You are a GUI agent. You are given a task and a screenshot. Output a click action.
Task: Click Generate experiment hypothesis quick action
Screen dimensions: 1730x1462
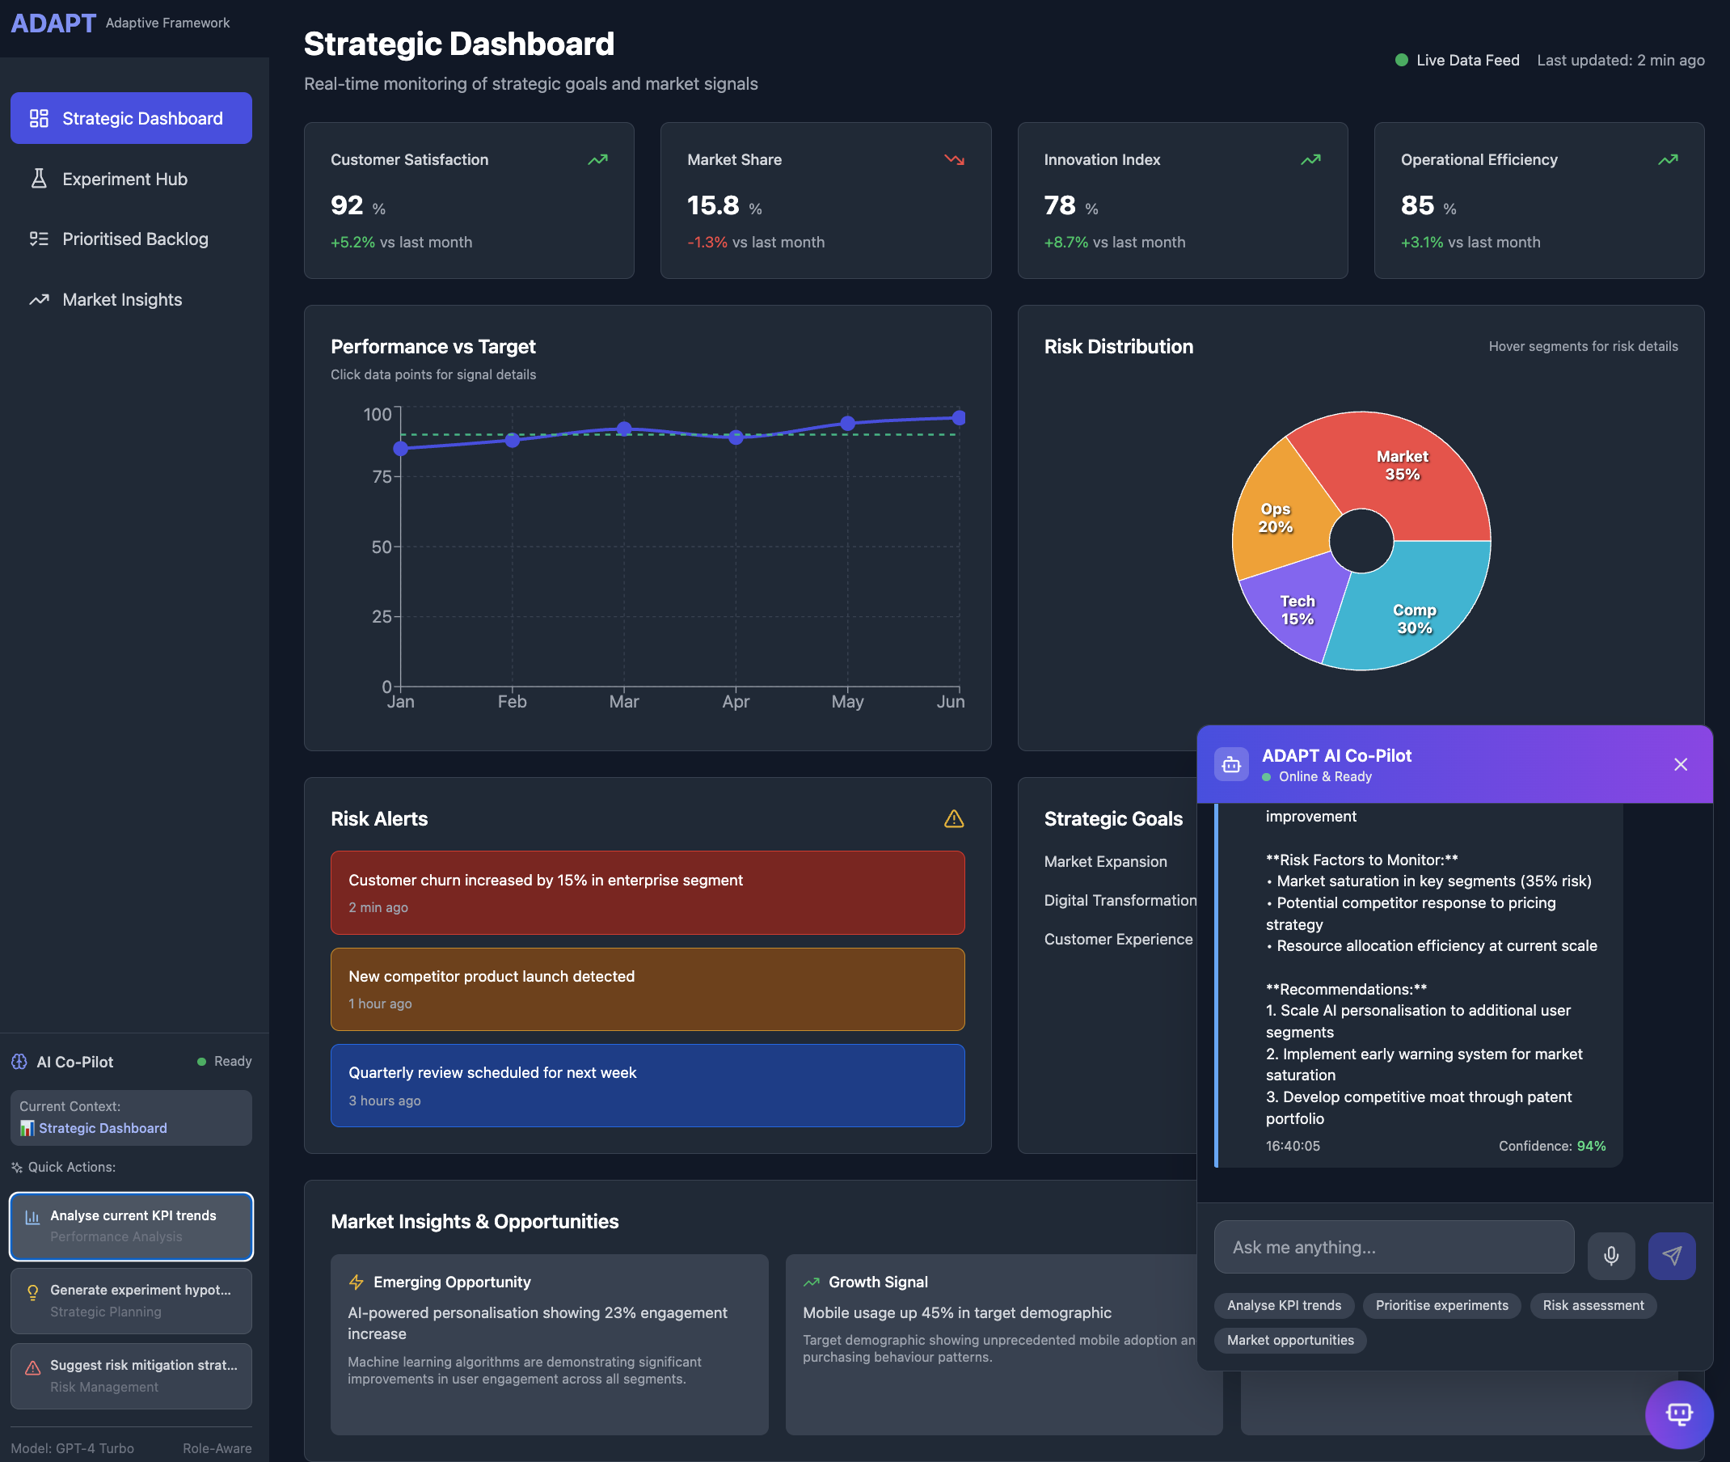coord(131,1300)
